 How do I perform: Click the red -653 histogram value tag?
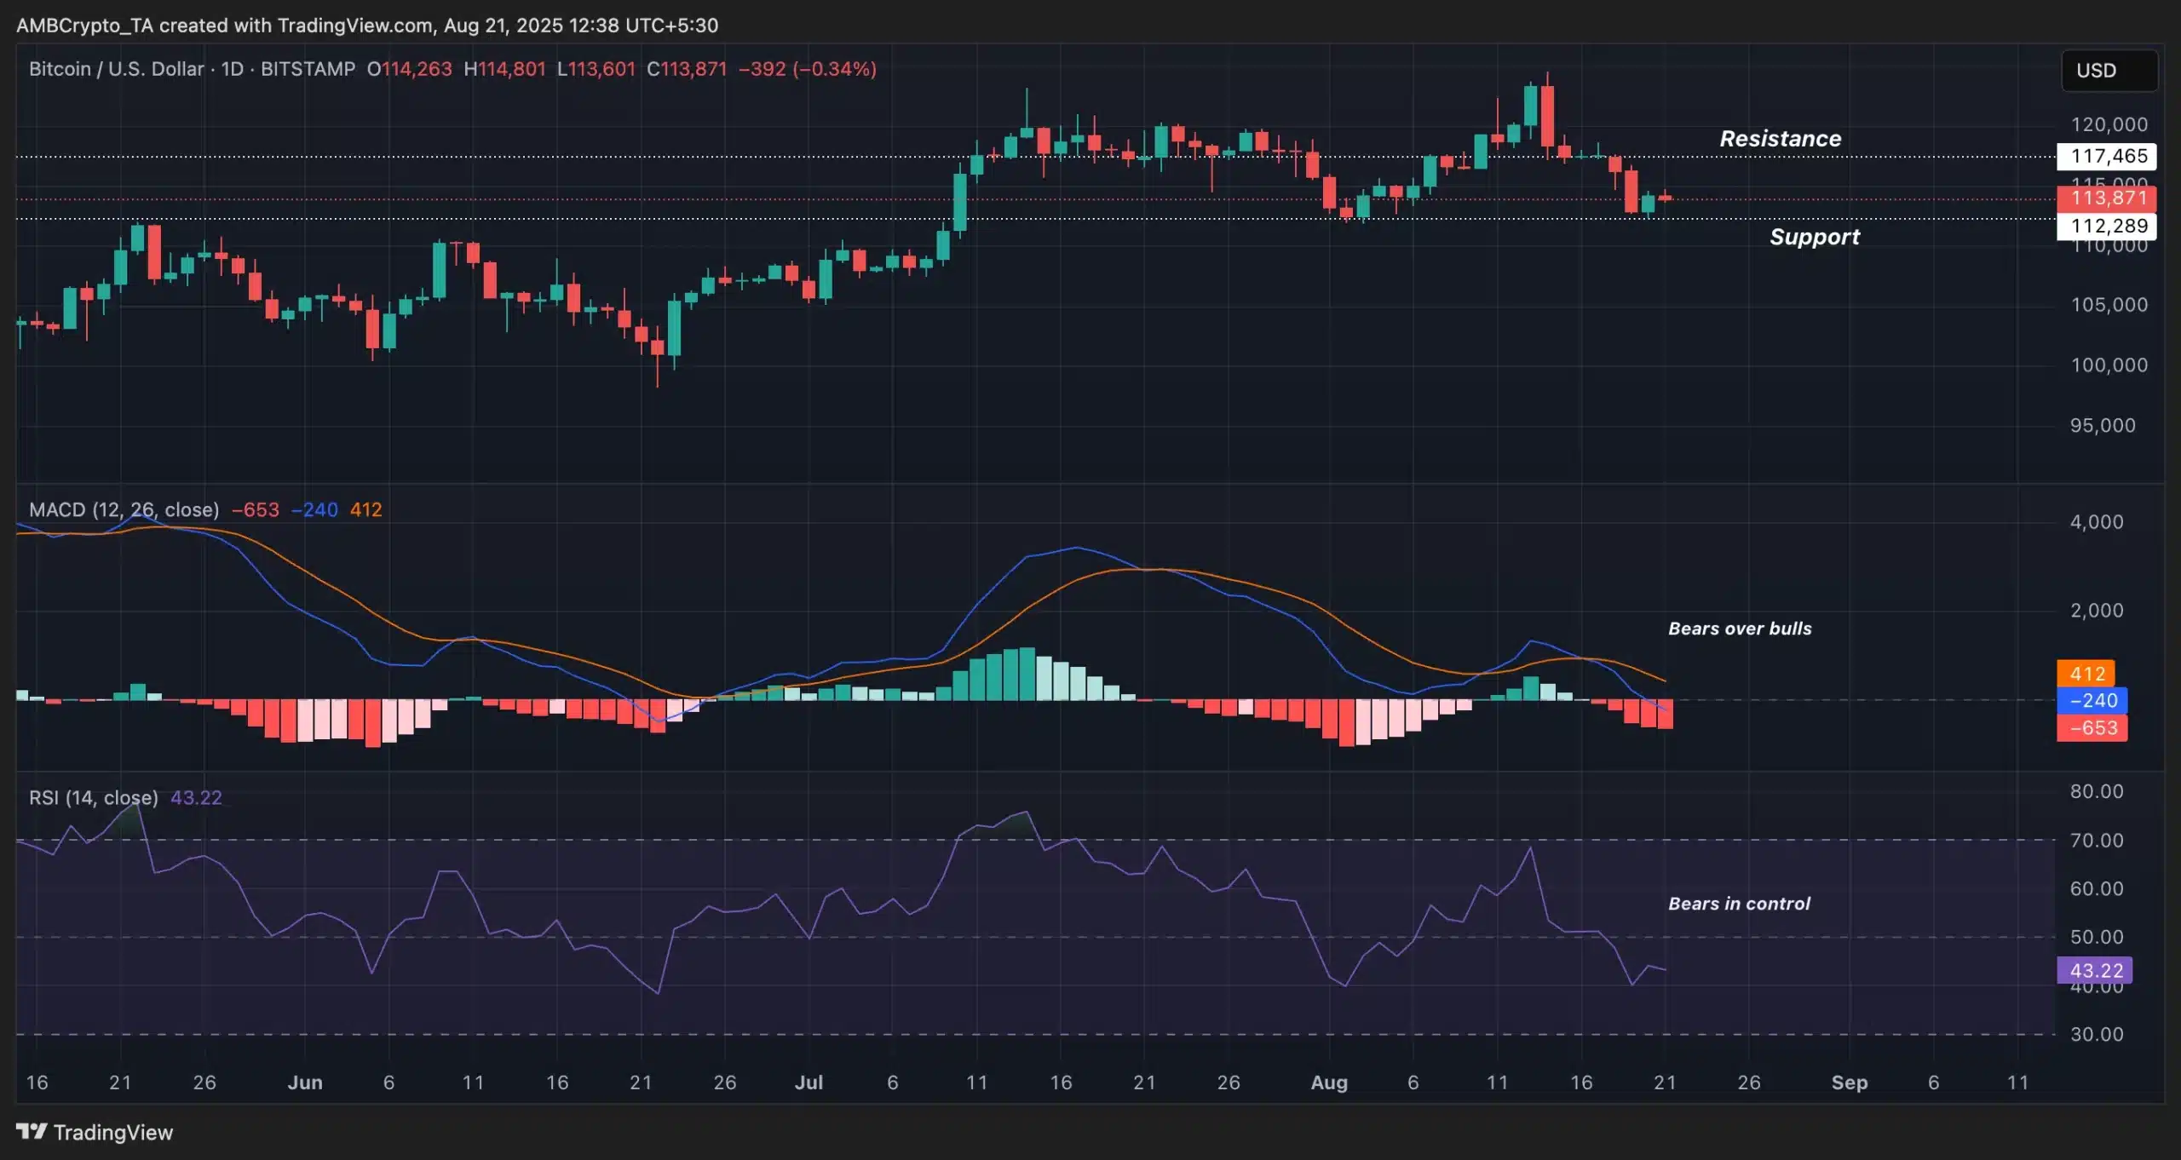(2092, 727)
